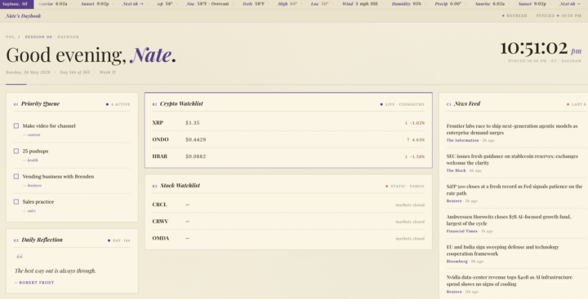This screenshot has width=588, height=299.
Task: Click the Bloomberg source label
Action: pos(457,262)
